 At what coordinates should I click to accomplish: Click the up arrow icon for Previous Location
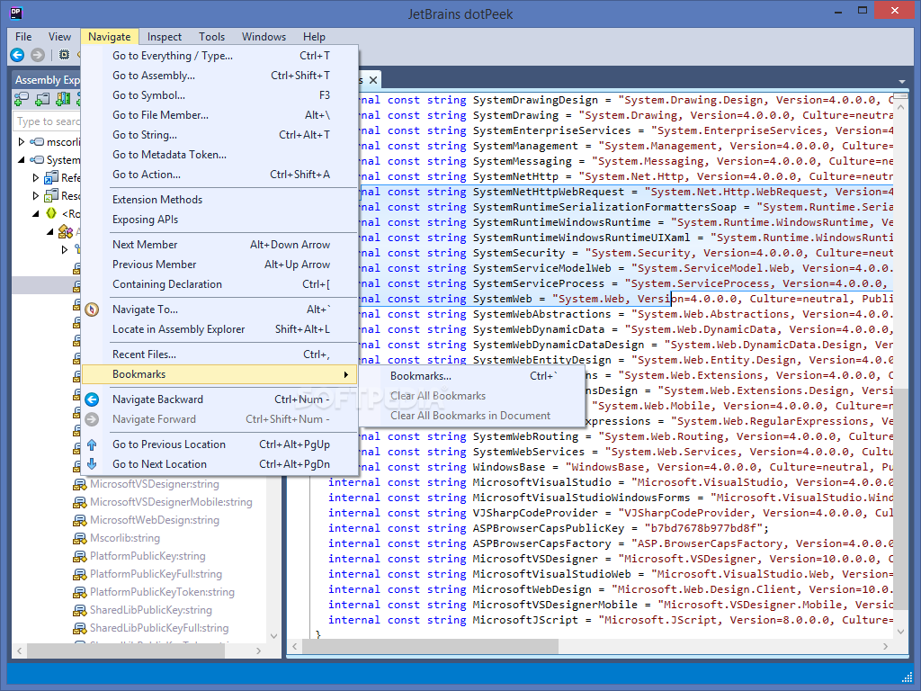93,444
